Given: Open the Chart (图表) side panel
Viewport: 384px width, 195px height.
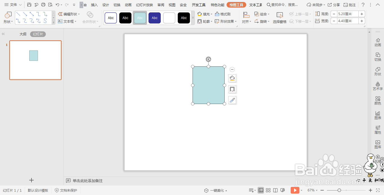Looking at the screenshot, I should (378, 115).
